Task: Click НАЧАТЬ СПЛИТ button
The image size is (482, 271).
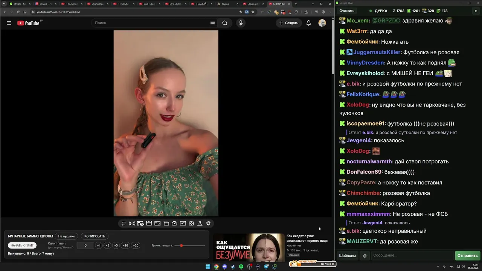Action: tap(22, 245)
